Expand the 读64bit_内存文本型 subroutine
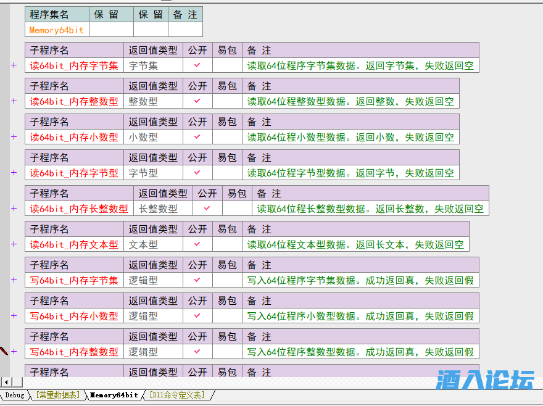Screen dimensions: 543x406 (14, 244)
